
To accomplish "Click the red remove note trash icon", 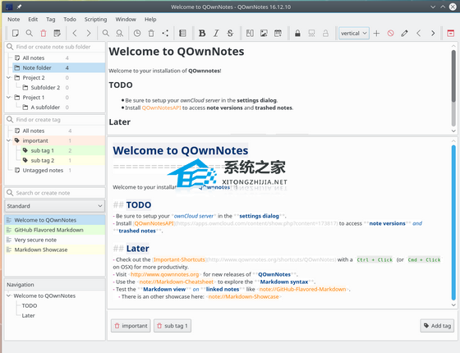I will [43, 33].
